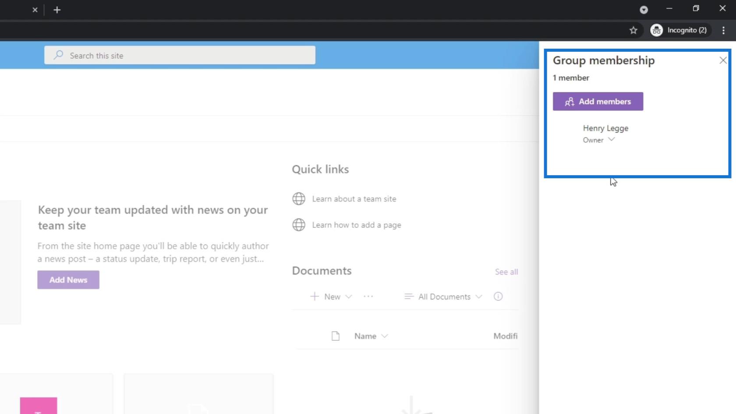This screenshot has width=736, height=414.
Task: Sort by the Name column header
Action: click(371, 336)
